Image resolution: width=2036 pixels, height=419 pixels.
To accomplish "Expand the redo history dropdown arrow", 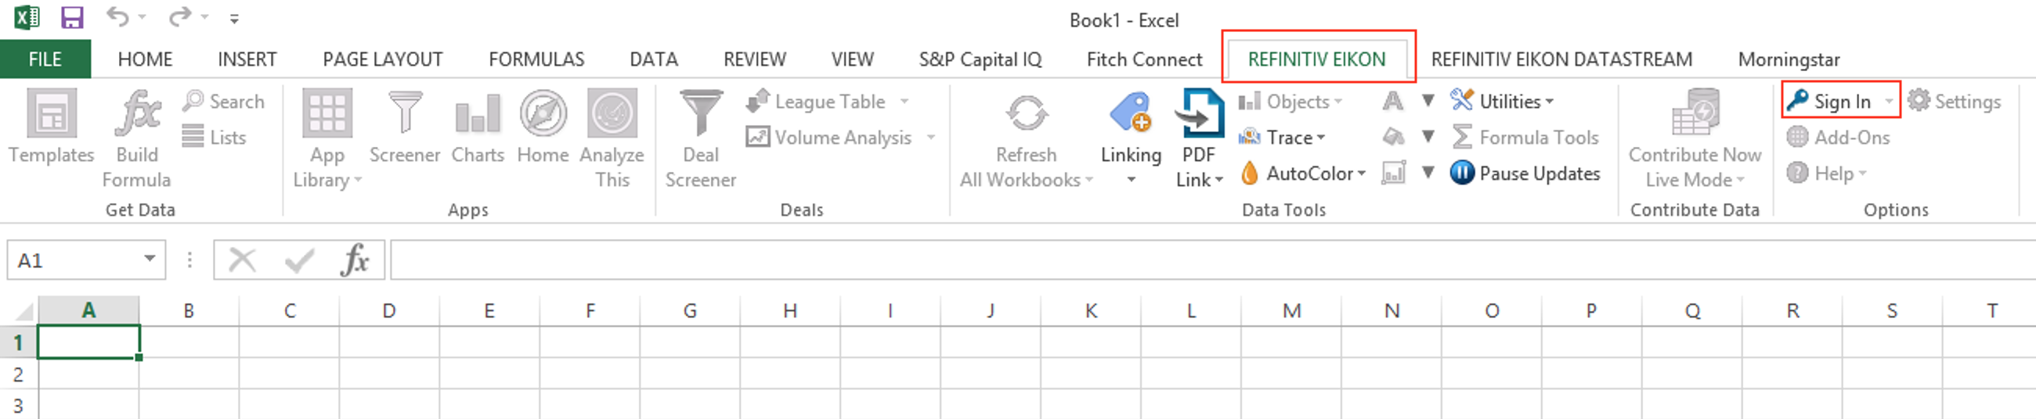I will [x=204, y=16].
